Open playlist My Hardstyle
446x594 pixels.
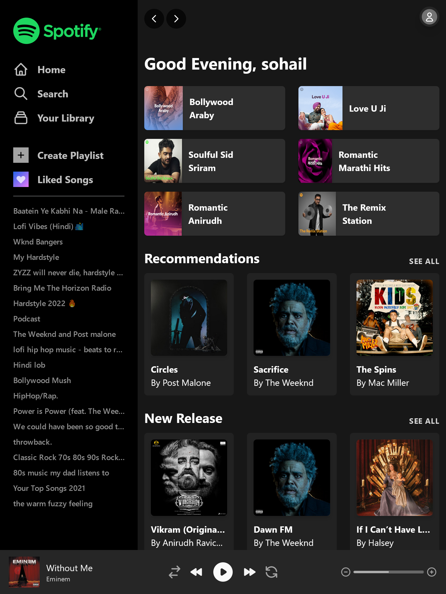(36, 257)
